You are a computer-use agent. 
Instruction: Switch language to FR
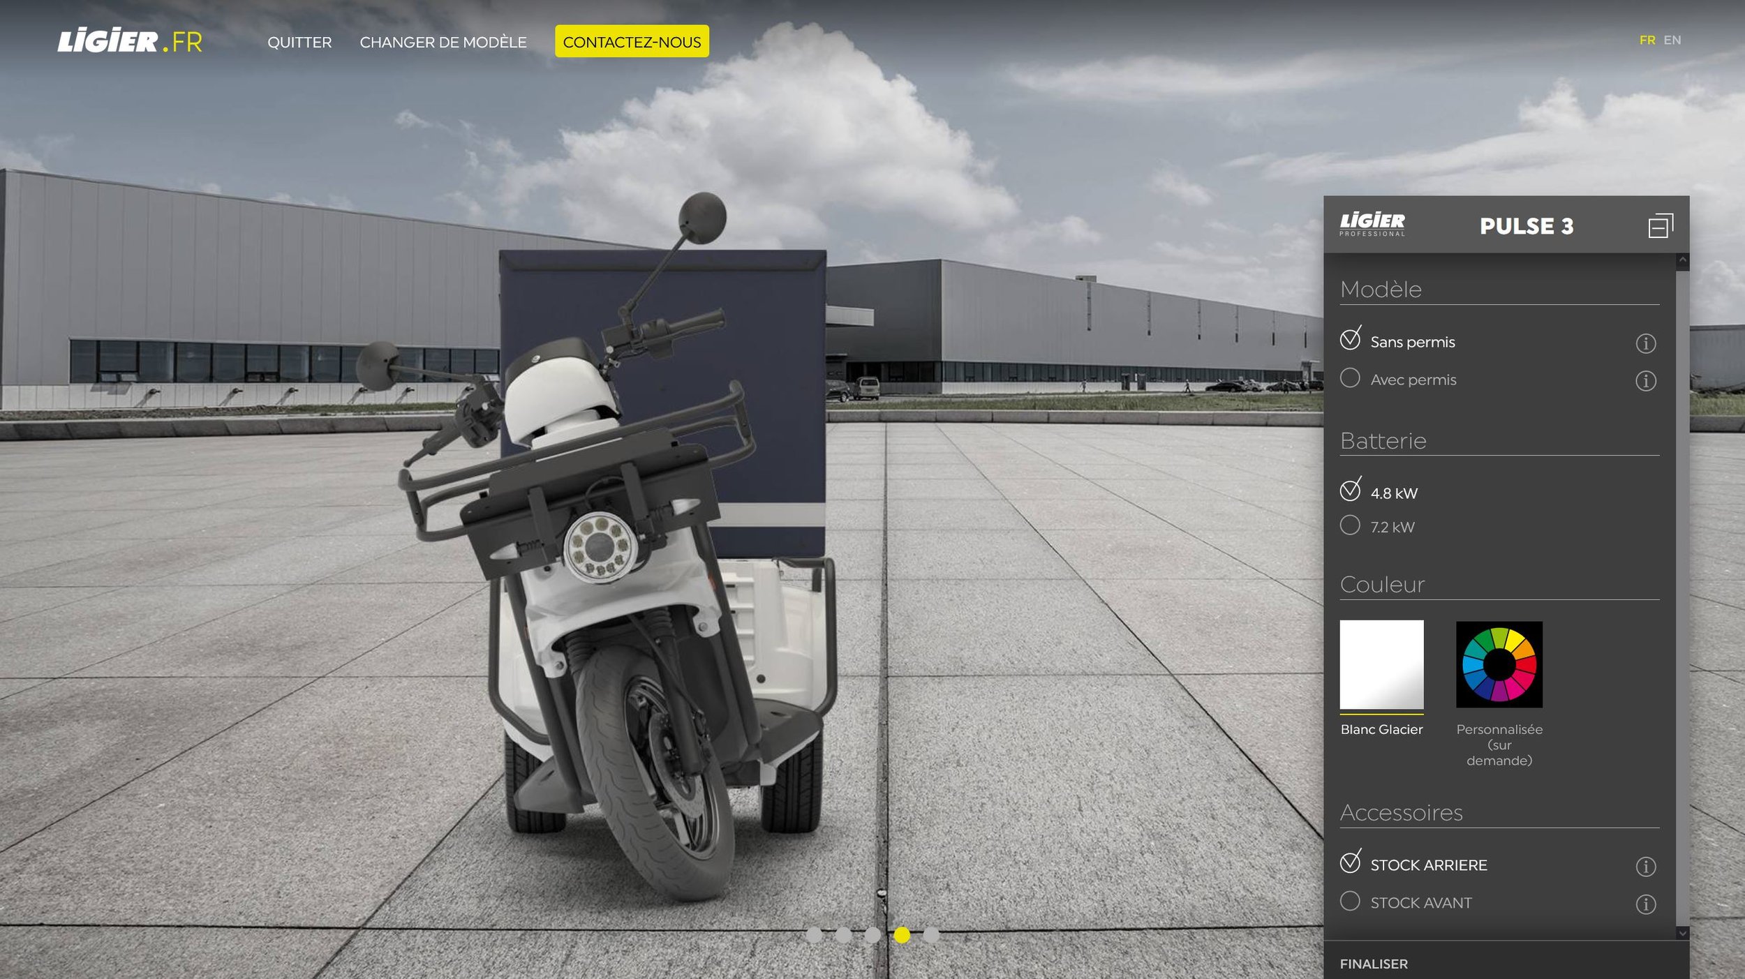[1647, 40]
